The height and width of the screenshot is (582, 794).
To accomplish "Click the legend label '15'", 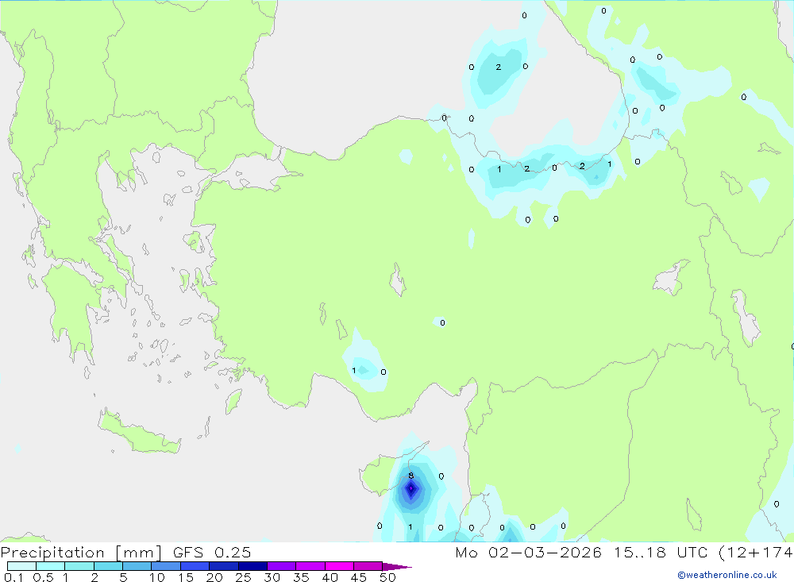I will click(186, 577).
